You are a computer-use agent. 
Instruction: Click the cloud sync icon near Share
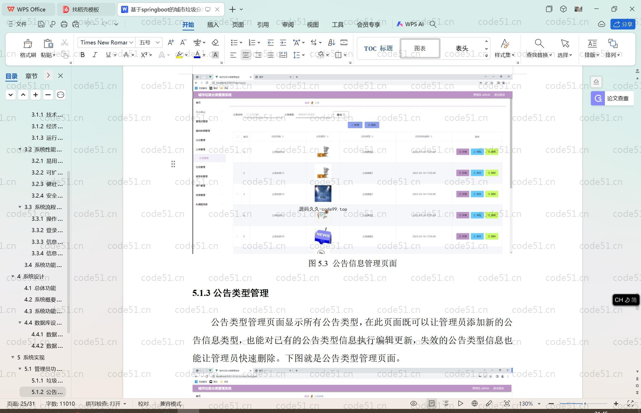601,24
